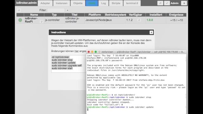Switch to the Skripte tab

coord(116,3)
